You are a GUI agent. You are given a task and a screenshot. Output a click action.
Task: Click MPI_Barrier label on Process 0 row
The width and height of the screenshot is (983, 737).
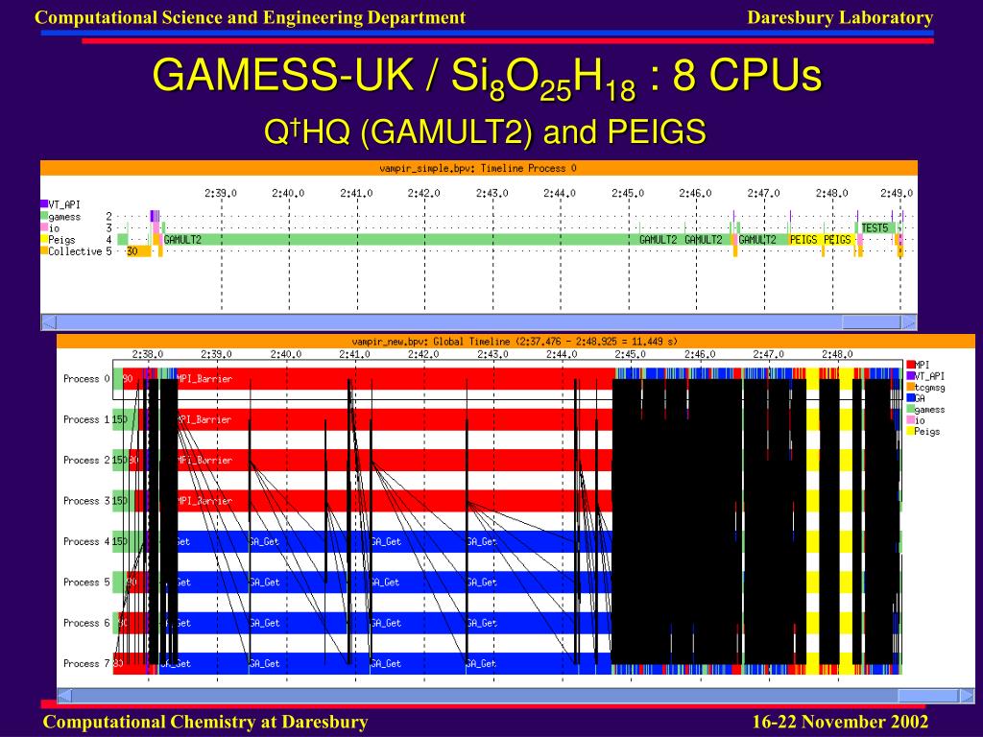point(204,378)
